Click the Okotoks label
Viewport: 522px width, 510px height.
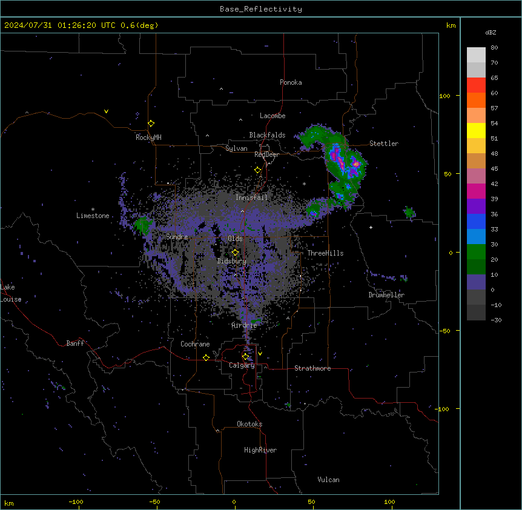(x=249, y=424)
